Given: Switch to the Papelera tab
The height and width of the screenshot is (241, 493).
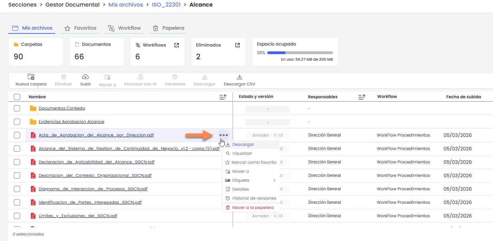Looking at the screenshot, I should (168, 28).
